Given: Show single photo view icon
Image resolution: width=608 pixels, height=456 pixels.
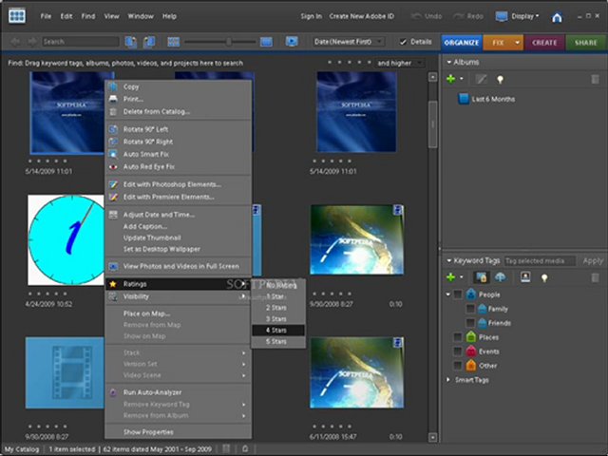Looking at the screenshot, I should tap(266, 42).
